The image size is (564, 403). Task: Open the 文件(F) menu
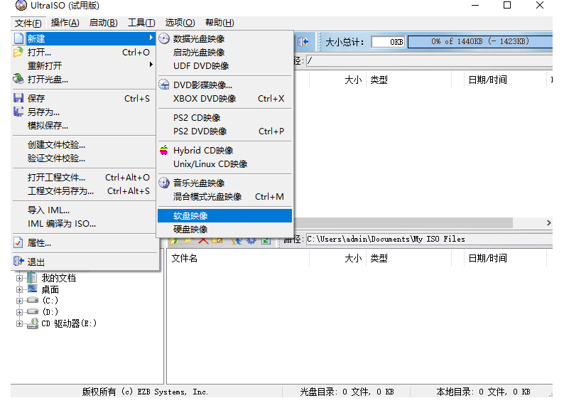coord(28,23)
